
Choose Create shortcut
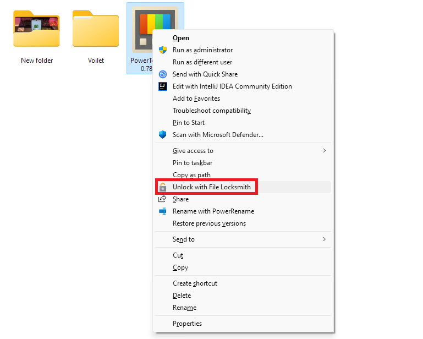[195, 283]
